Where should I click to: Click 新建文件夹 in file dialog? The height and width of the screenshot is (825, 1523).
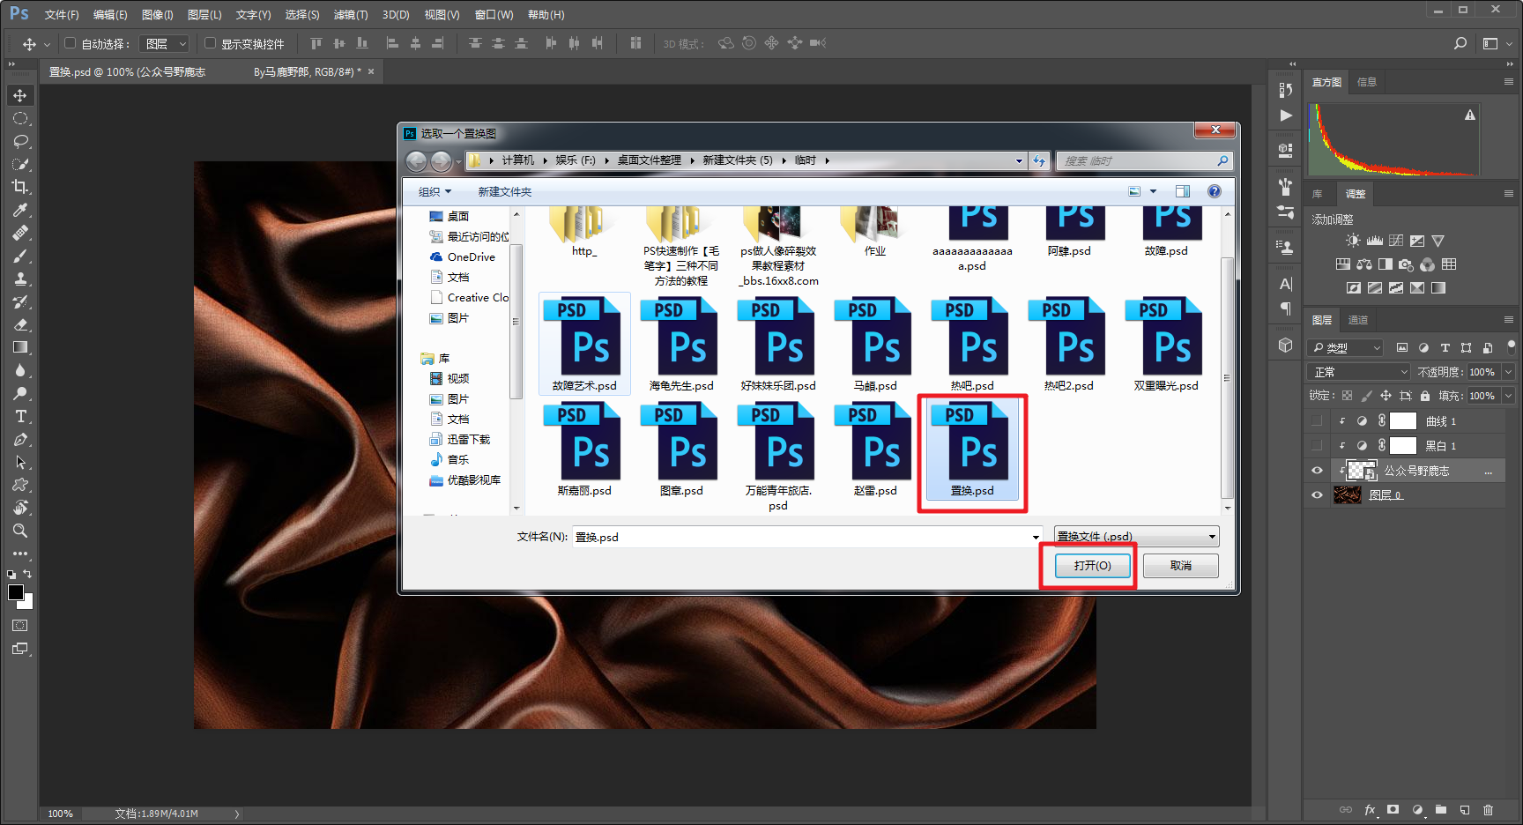tap(504, 191)
